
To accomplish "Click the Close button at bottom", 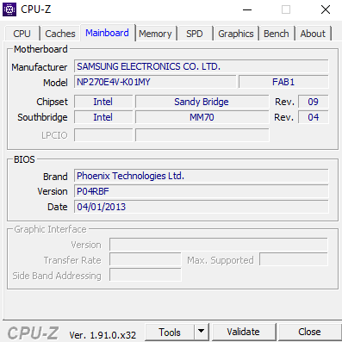I will point(309,332).
